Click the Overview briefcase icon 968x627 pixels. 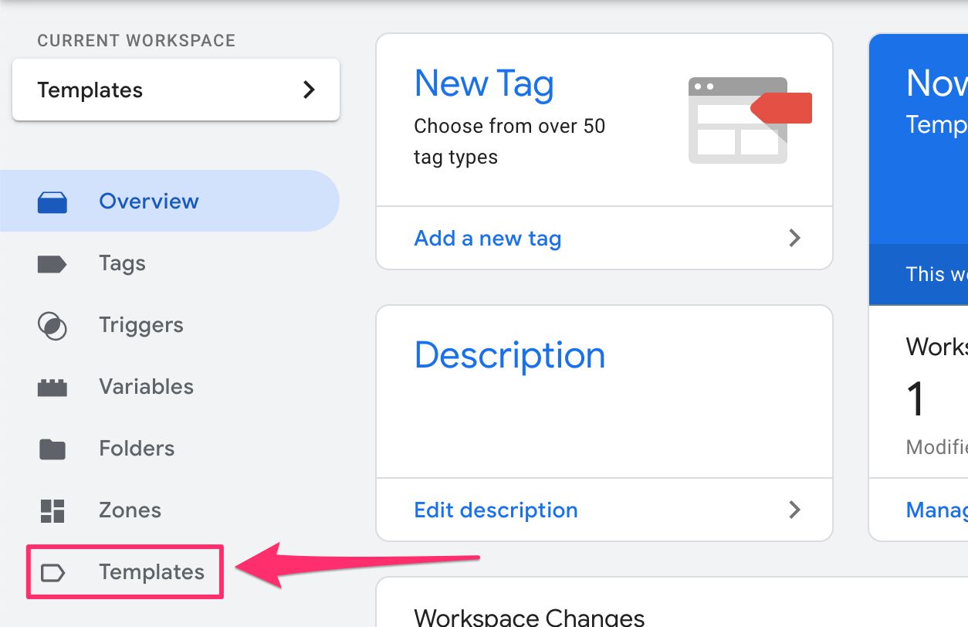coord(52,202)
